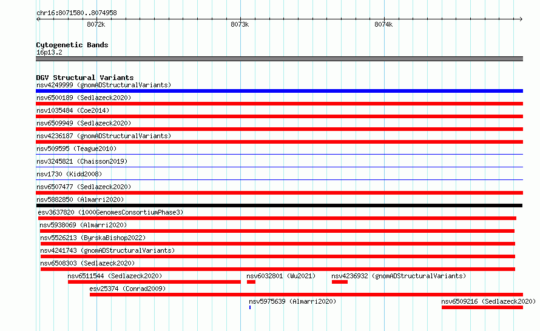Viewport: 540px width, 331px height.
Task: Click nsv1730 (Kidd2008) label
Action: pyautogui.click(x=69, y=174)
